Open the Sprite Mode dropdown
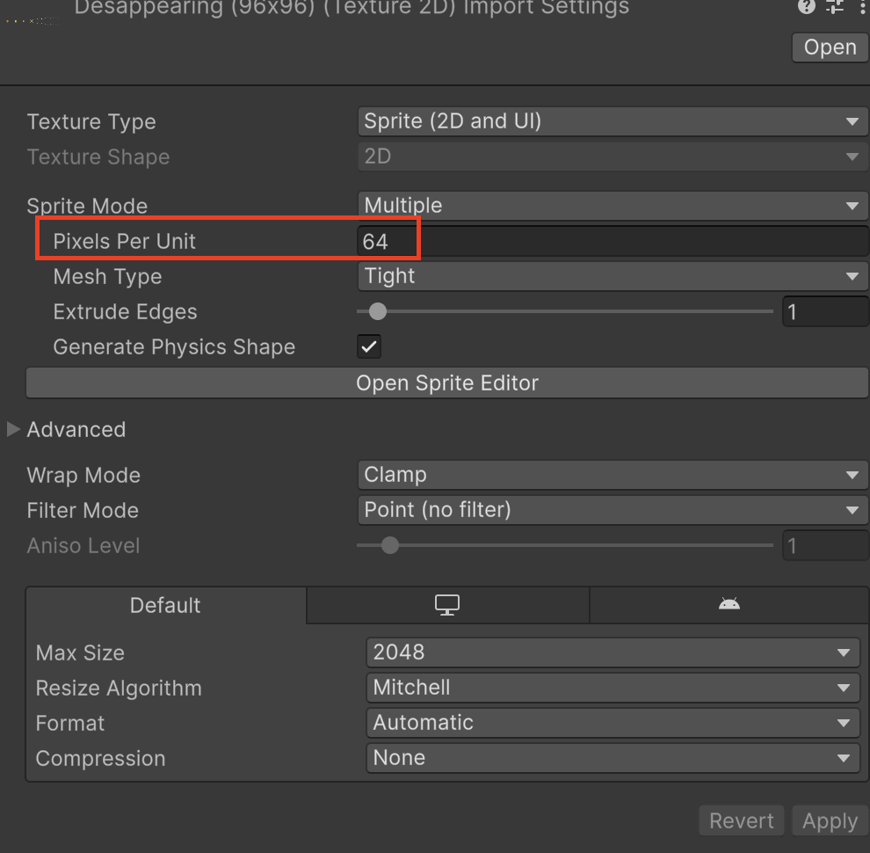The image size is (870, 853). tap(612, 206)
